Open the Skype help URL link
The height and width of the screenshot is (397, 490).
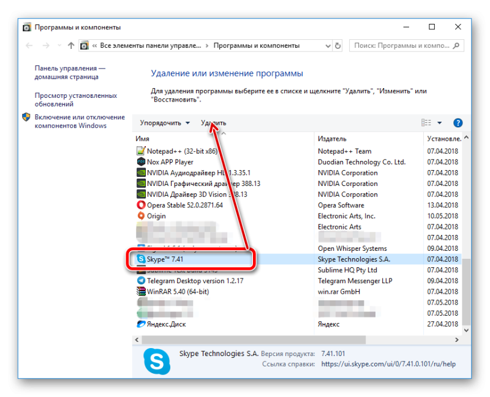388,364
